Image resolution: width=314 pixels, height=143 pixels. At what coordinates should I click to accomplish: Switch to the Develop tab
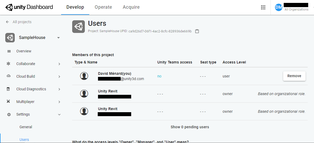(75, 7)
